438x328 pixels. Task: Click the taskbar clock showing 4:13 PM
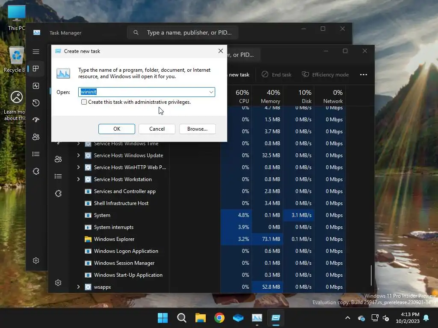[408, 318]
